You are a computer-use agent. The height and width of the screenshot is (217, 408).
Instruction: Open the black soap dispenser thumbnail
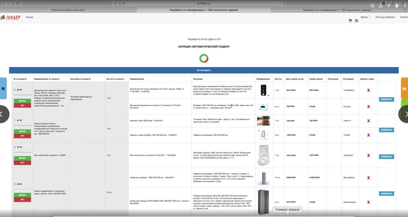tap(263, 90)
